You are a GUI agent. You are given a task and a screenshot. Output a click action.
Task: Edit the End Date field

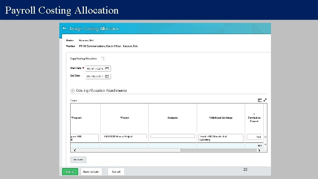98,76
